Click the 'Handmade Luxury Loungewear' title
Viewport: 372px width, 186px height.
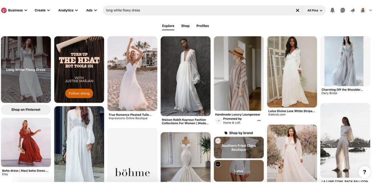(x=238, y=114)
